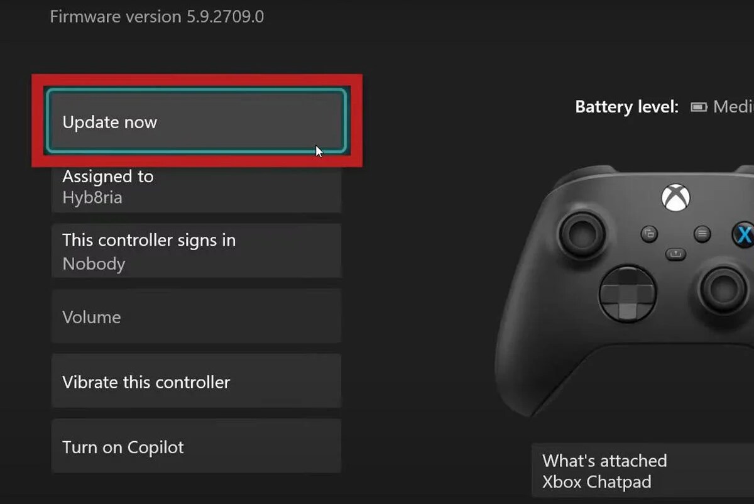Open What's attached Xbox Chatpad tile
This screenshot has height=504, width=754.
coord(643,472)
